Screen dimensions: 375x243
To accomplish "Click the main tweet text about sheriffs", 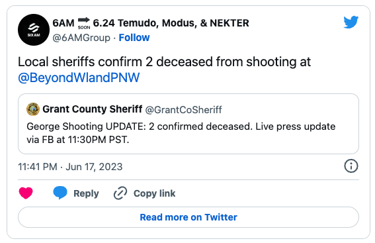I will pyautogui.click(x=164, y=70).
